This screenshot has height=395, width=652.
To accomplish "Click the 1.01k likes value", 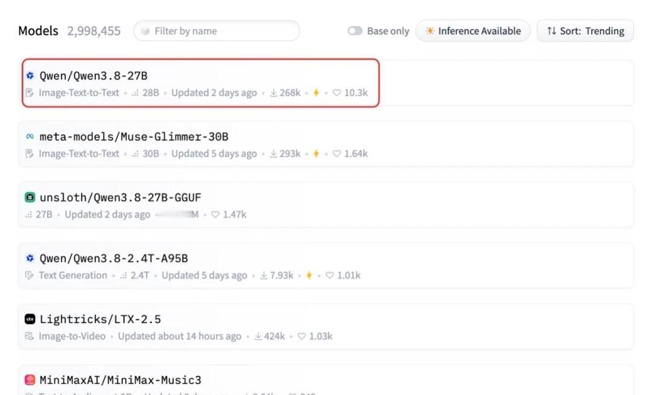I will tap(349, 276).
